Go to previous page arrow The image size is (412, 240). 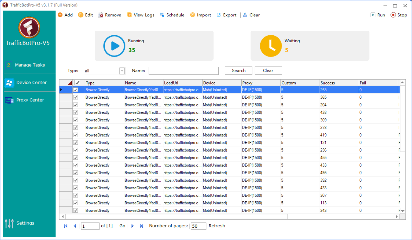coord(75,226)
